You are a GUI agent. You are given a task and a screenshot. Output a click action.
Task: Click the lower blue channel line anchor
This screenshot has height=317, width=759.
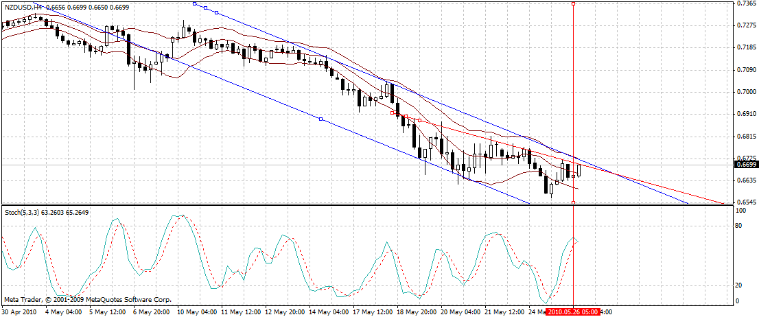point(320,119)
